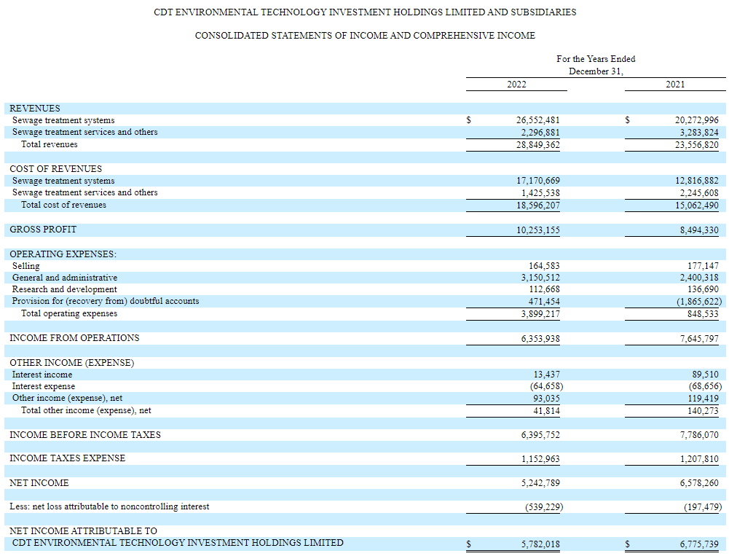Select Total operating expenses row label

coord(68,313)
